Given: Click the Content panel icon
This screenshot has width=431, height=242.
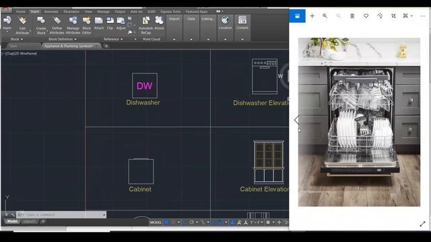Looking at the screenshot, I should coord(242,20).
